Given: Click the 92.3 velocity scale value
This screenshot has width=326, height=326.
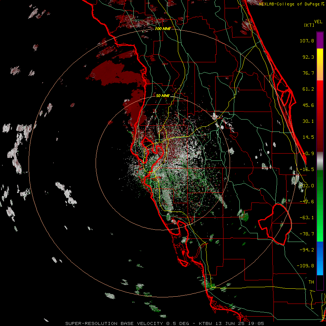Looking at the screenshot, I should [308, 57].
